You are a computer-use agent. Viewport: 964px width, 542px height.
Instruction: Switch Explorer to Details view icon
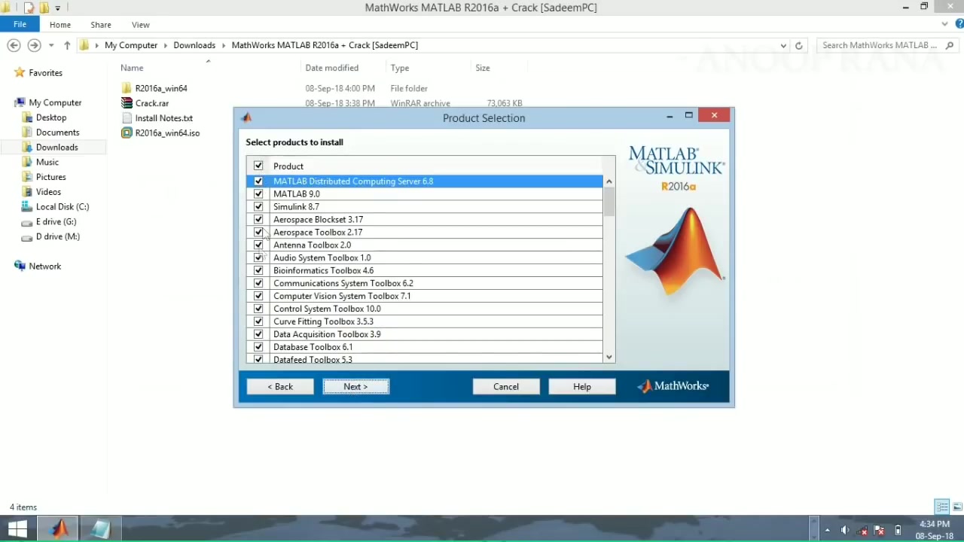point(941,507)
